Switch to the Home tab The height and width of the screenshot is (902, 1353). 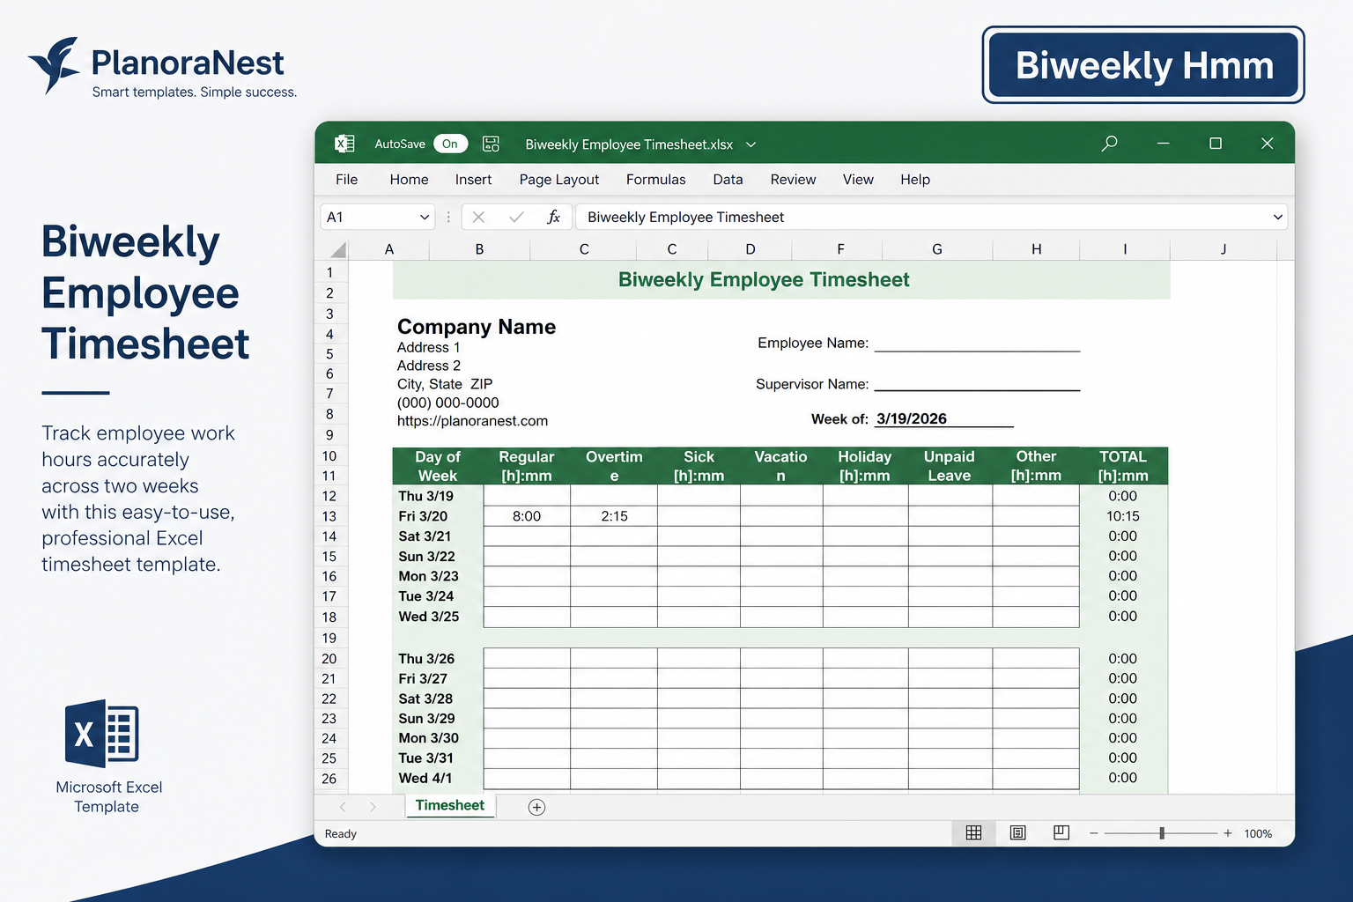point(409,180)
